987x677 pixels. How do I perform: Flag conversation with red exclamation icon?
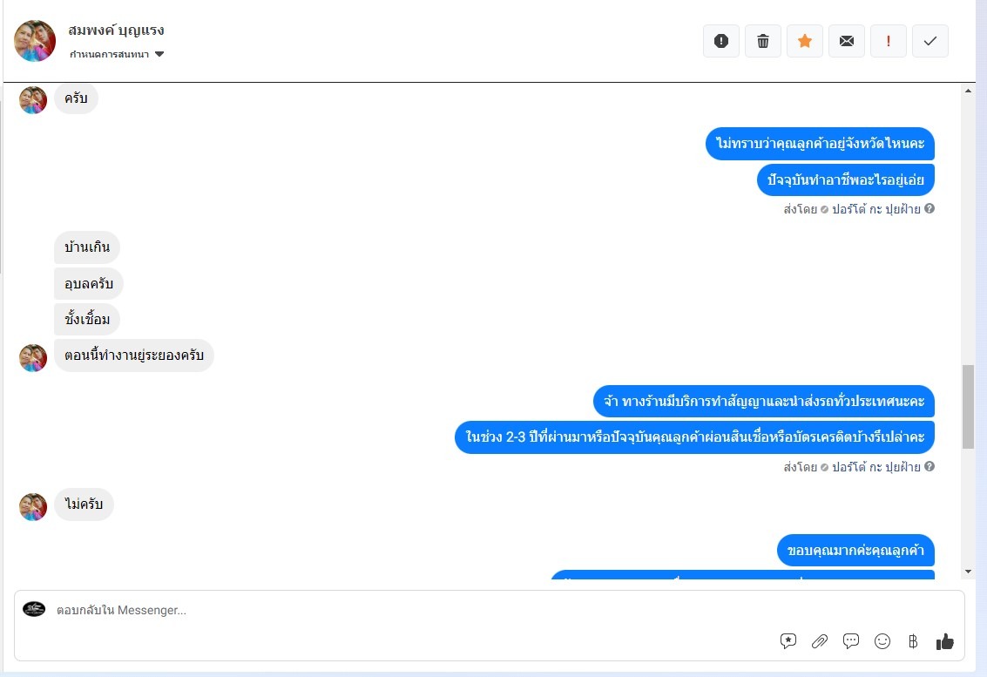coord(889,41)
